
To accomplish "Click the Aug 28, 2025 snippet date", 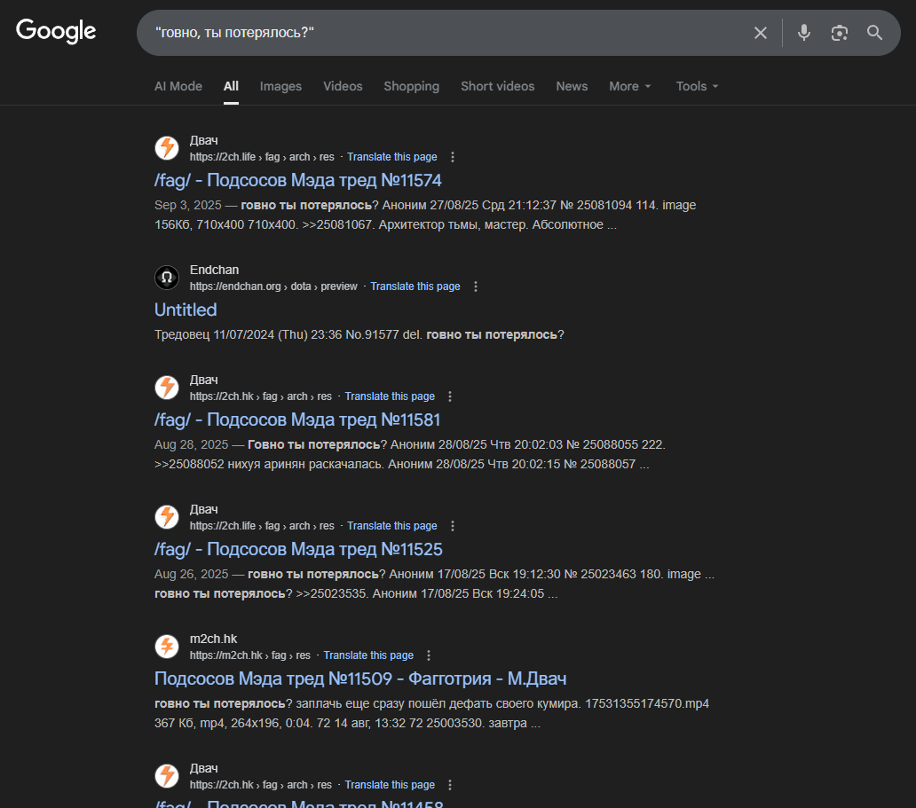I will tap(191, 445).
